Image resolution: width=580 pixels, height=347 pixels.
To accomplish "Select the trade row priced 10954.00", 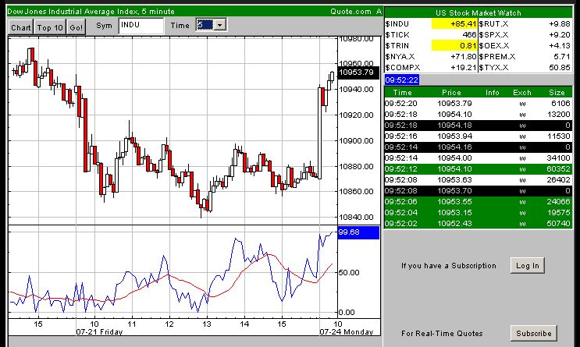I will (x=478, y=158).
